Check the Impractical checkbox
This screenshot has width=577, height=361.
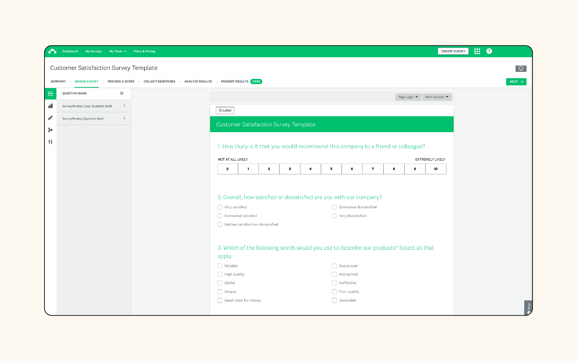click(334, 274)
